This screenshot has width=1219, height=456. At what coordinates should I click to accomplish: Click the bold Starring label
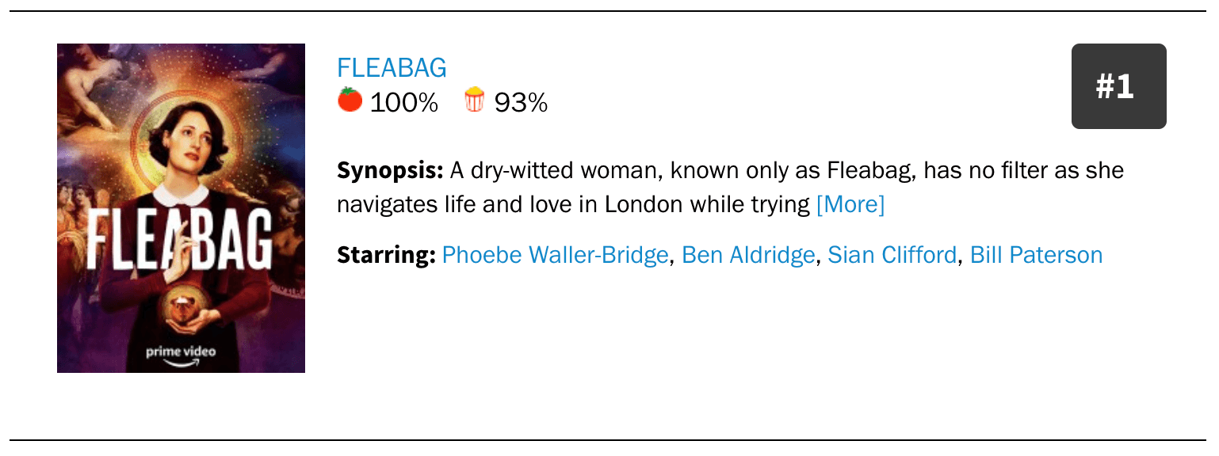click(x=386, y=255)
